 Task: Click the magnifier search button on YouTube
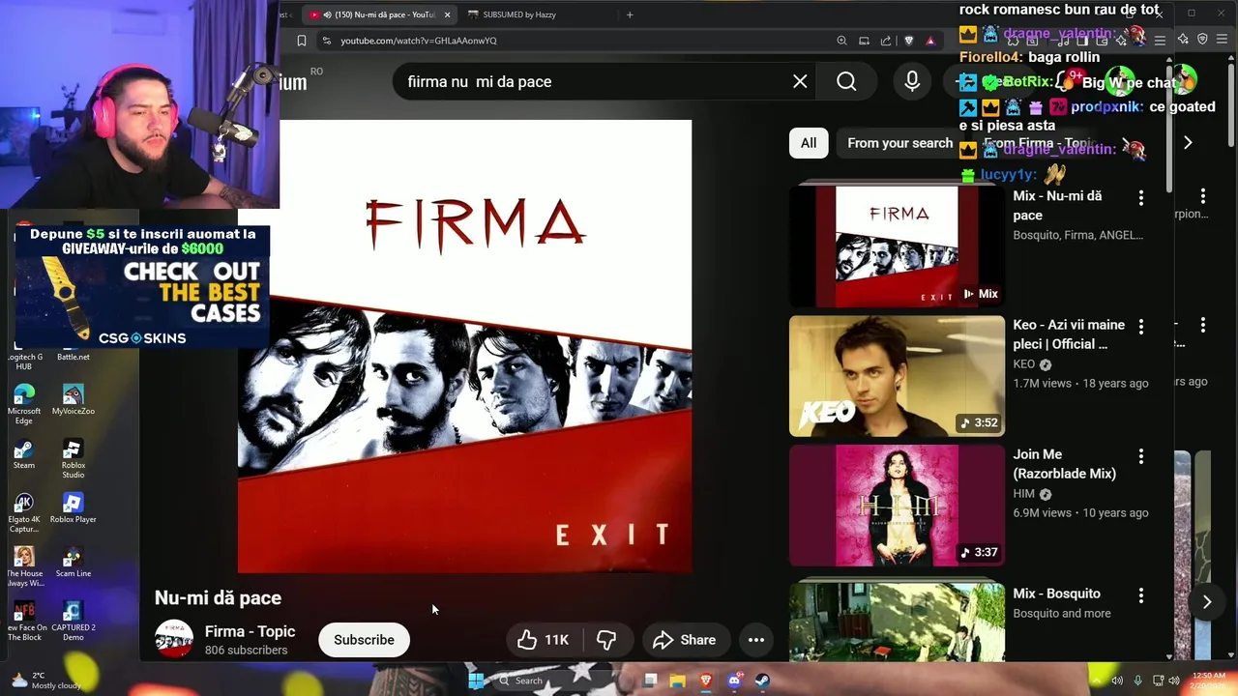tap(846, 82)
